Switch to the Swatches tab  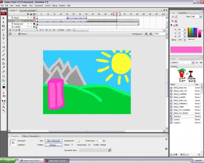(x=183, y=13)
